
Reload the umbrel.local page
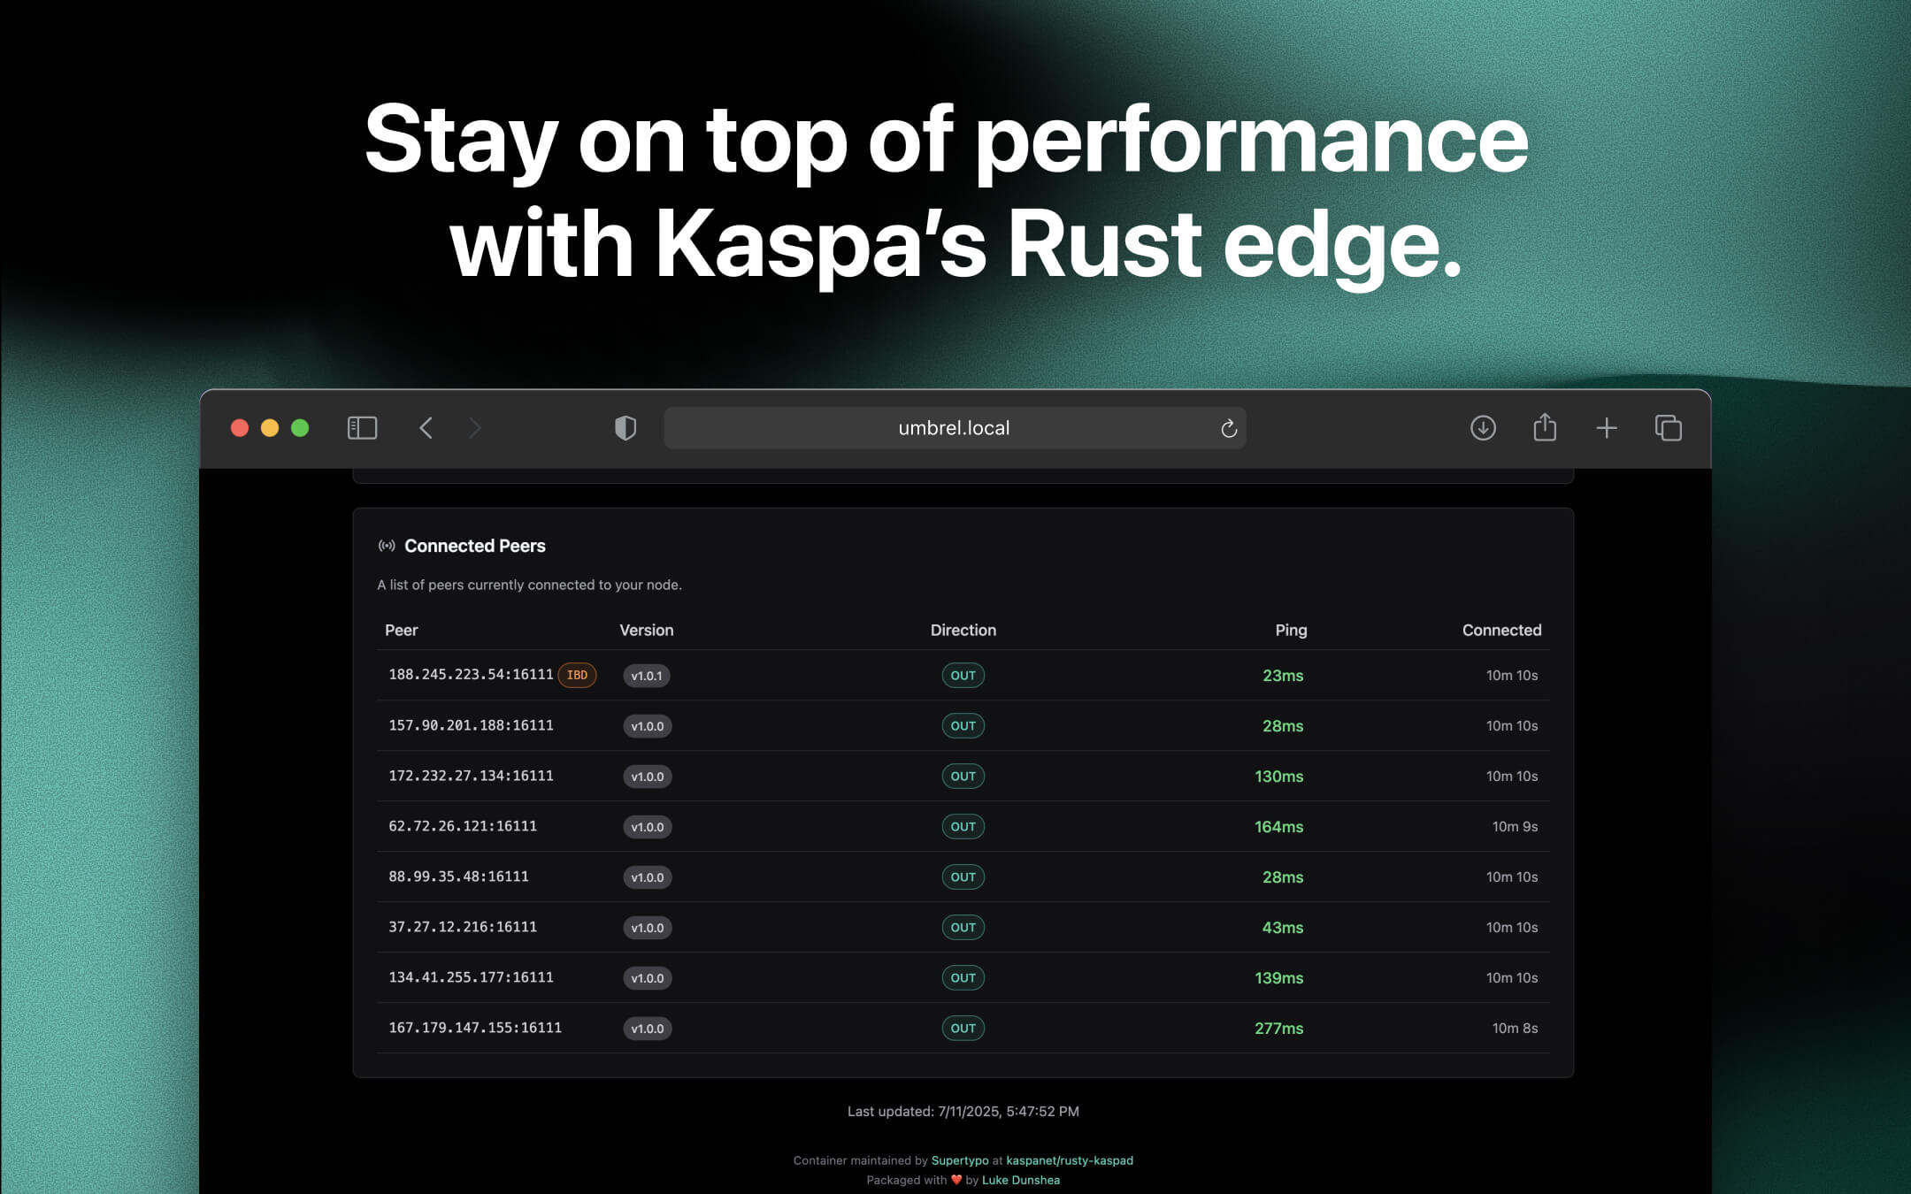1228,428
